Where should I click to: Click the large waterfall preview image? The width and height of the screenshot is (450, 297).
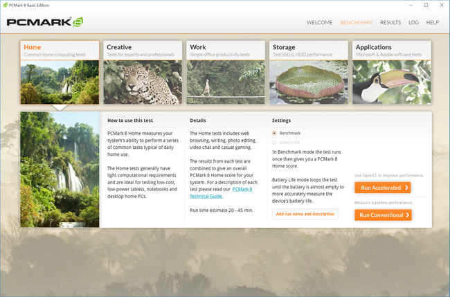pos(60,170)
